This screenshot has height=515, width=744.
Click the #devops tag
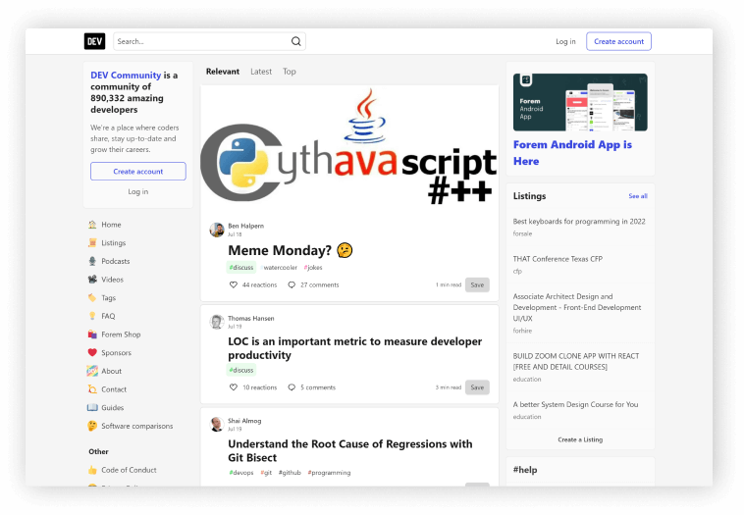click(241, 473)
